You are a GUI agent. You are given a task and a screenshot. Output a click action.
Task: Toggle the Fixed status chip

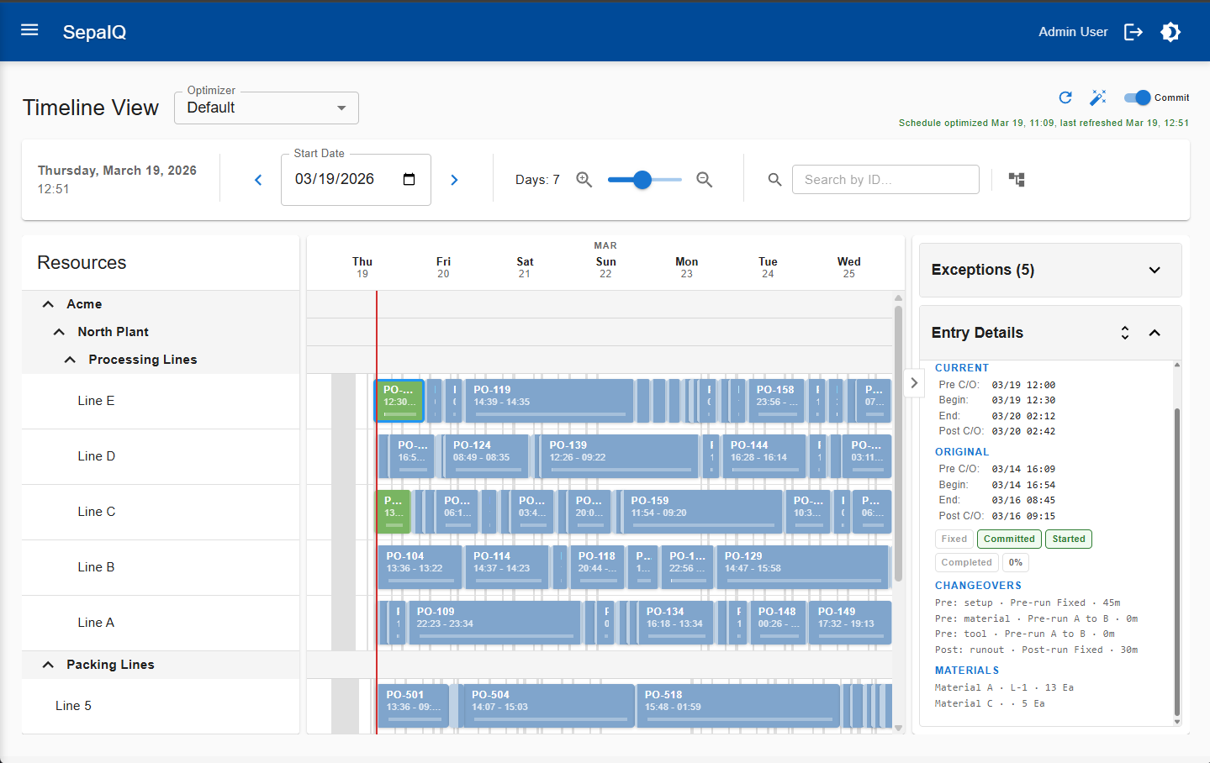[x=954, y=539]
